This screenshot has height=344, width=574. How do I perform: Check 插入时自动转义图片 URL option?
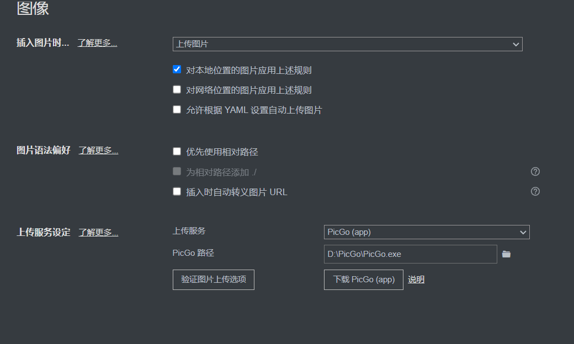click(x=177, y=191)
